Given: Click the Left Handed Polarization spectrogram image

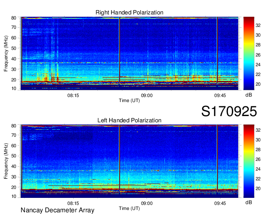Looking at the screenshot, I should pos(129,161).
